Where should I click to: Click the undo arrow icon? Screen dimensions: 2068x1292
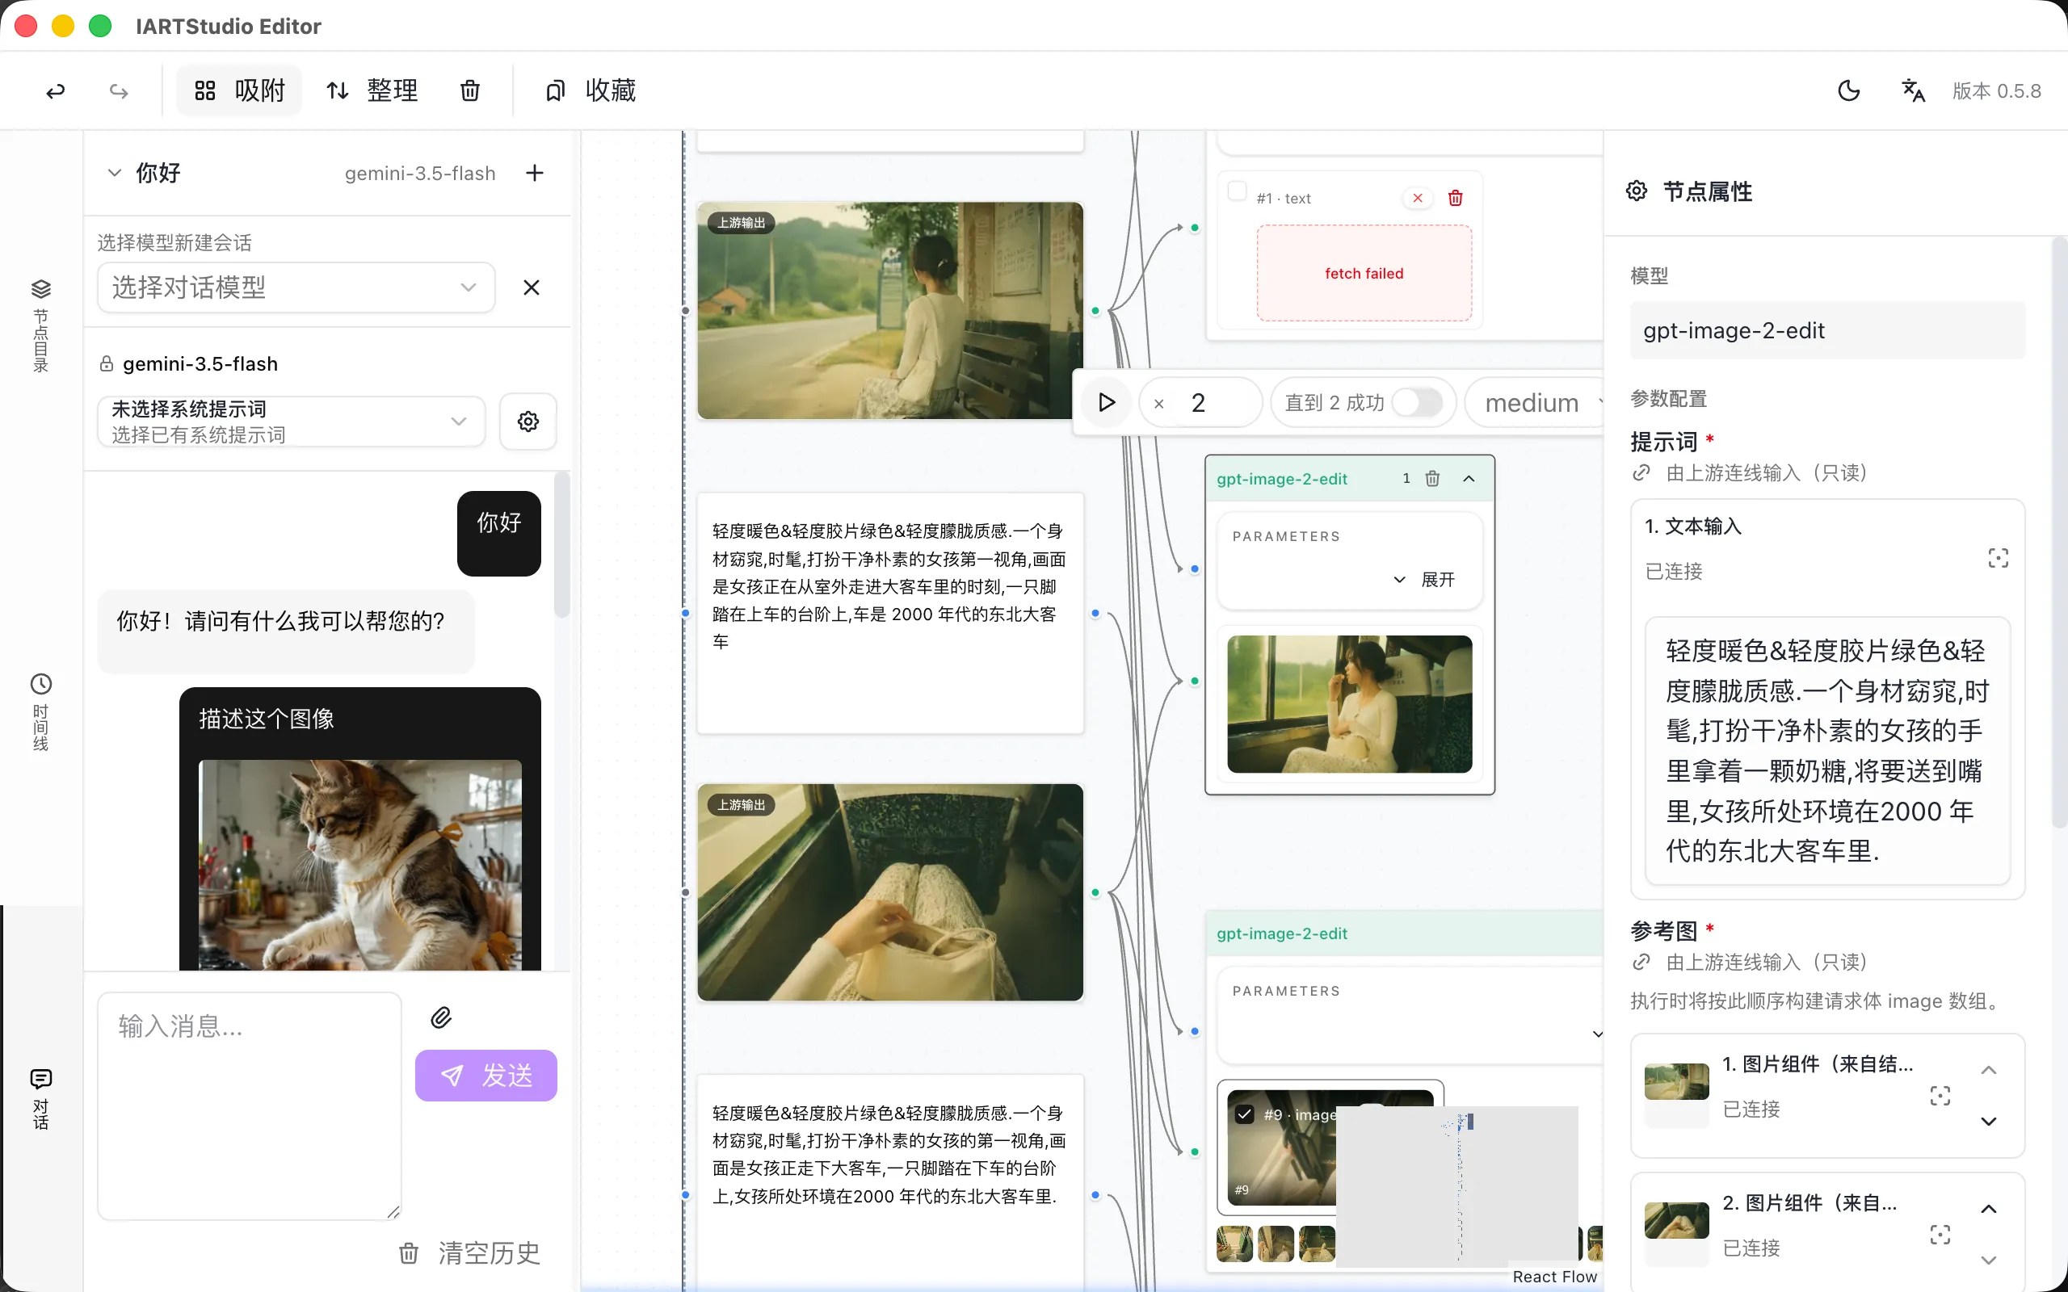tap(56, 90)
